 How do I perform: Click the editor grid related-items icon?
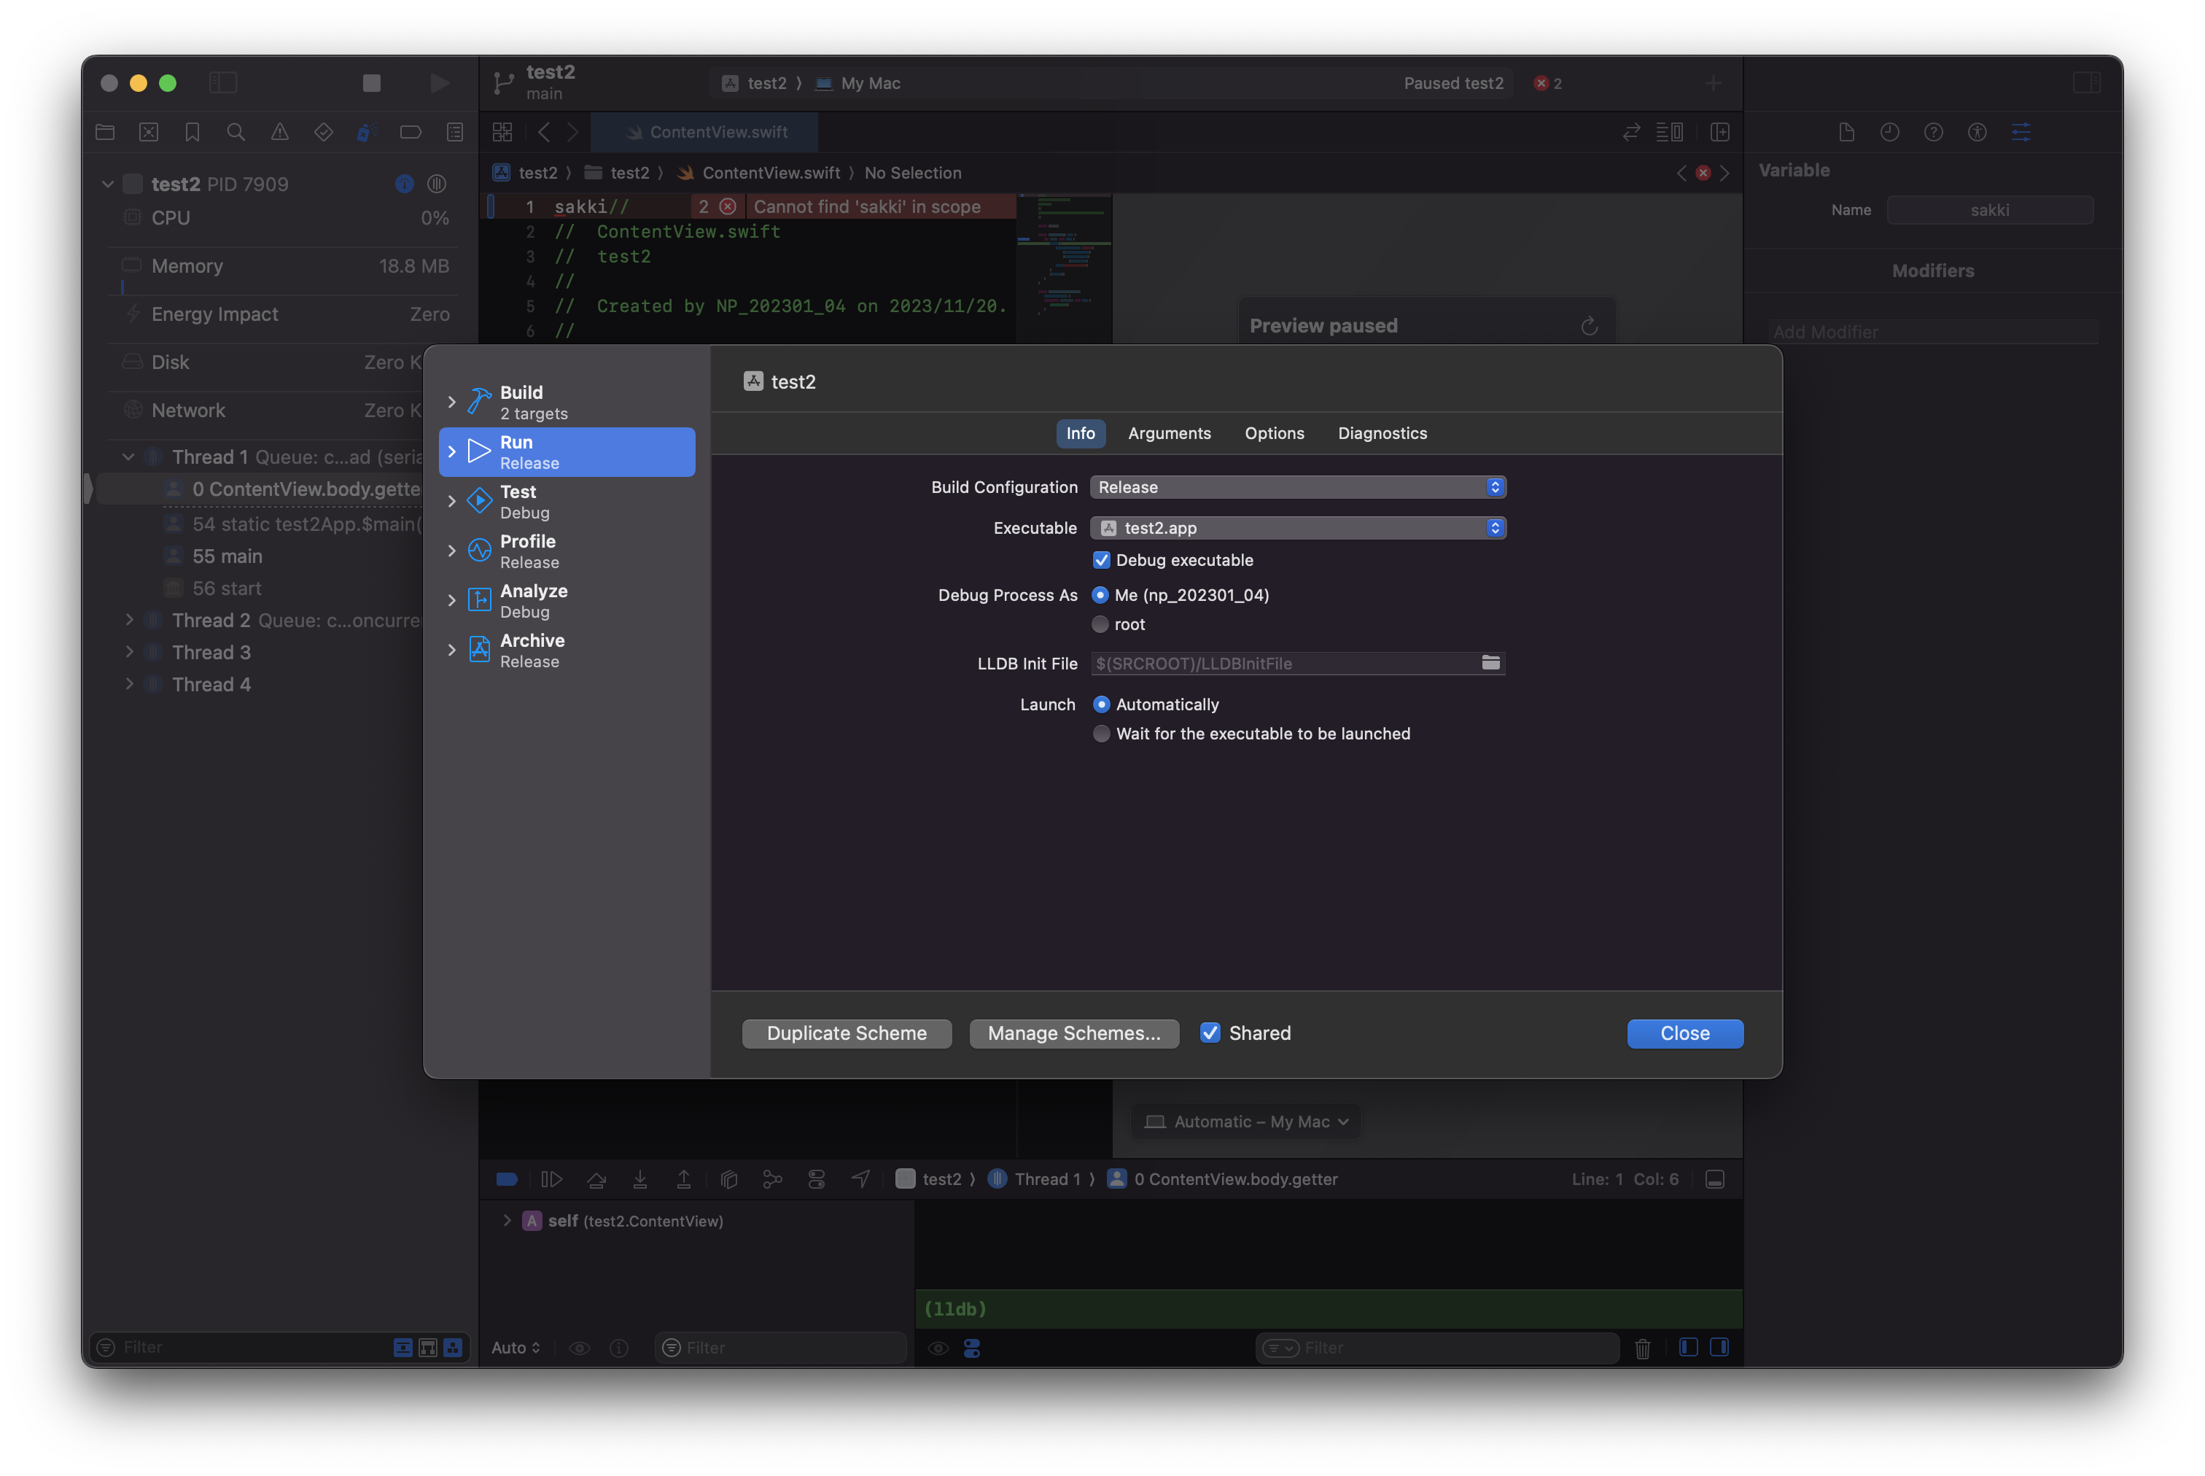[502, 133]
